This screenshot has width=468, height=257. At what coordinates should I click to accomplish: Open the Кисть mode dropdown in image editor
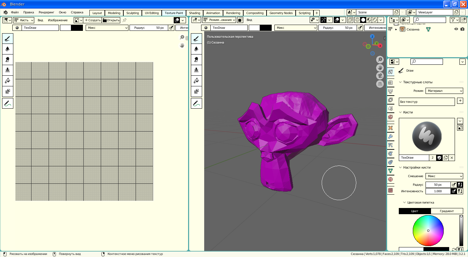[x=24, y=20]
